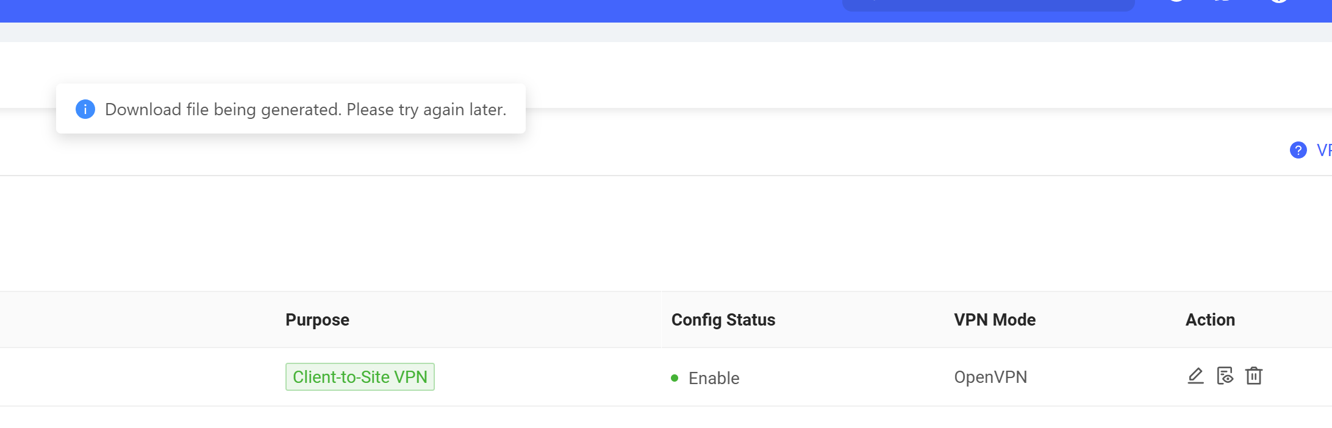The image size is (1332, 428).
Task: Click the rightmost round icon in the blue header
Action: pos(1279,0)
